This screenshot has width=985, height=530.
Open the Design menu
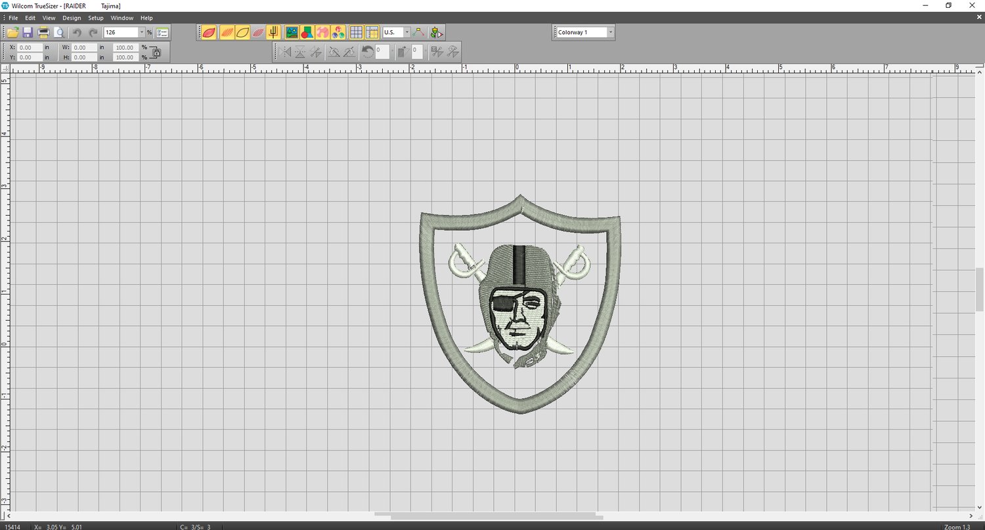(72, 18)
